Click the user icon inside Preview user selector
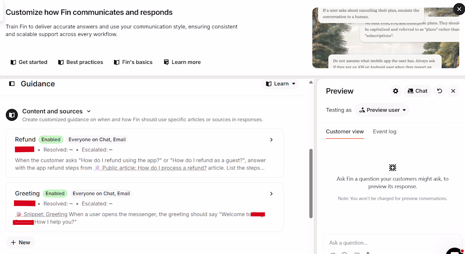Image resolution: width=465 pixels, height=254 pixels. pos(362,110)
